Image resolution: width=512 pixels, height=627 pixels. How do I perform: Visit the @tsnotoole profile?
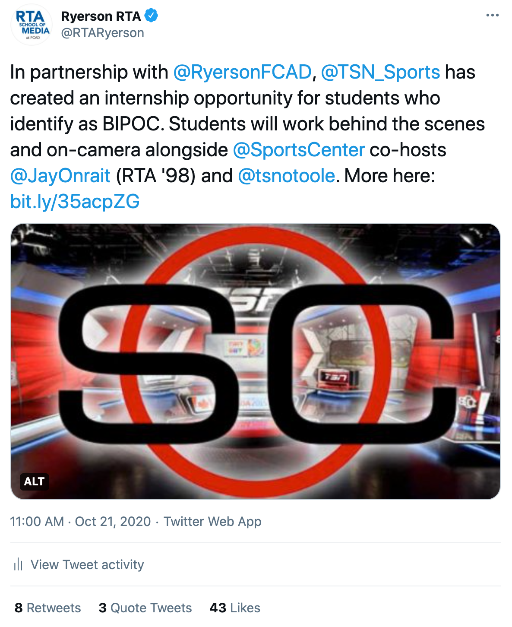coord(287,176)
